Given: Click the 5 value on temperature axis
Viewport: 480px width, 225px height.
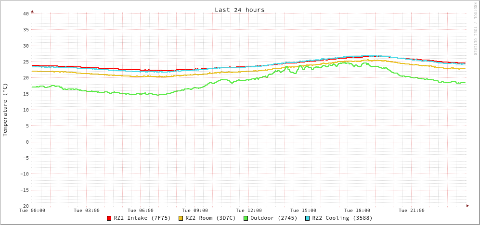Looking at the screenshot, I should point(27,125).
